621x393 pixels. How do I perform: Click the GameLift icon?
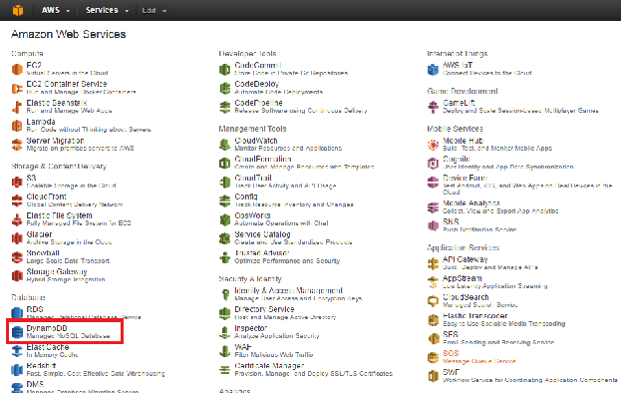[433, 107]
